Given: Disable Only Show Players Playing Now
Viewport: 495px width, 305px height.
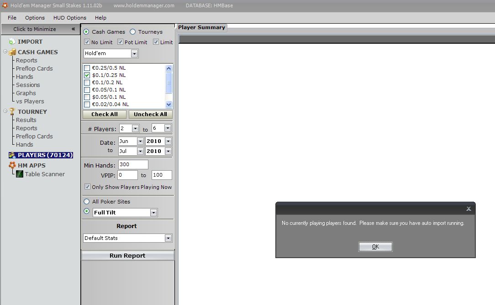Looking at the screenshot, I should (x=87, y=187).
